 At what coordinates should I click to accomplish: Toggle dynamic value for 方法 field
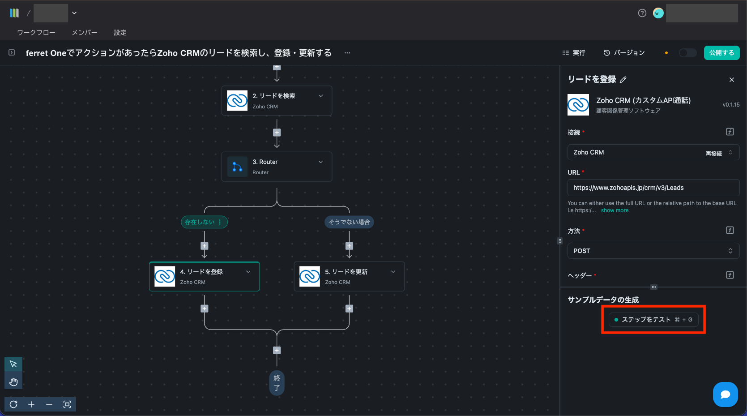coord(730,230)
